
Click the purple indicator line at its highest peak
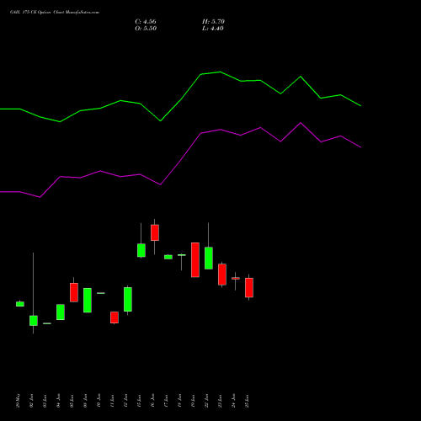301,123
